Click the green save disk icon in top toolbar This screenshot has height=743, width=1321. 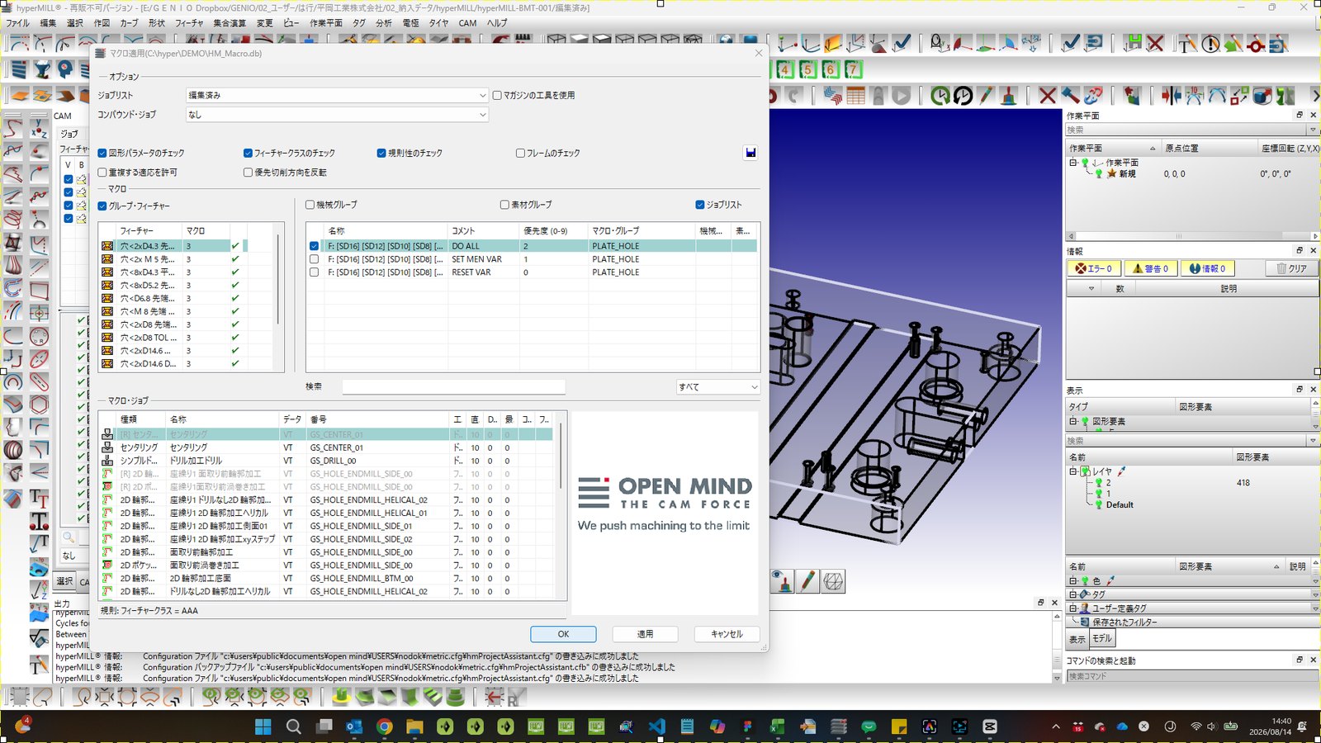[x=1133, y=43]
